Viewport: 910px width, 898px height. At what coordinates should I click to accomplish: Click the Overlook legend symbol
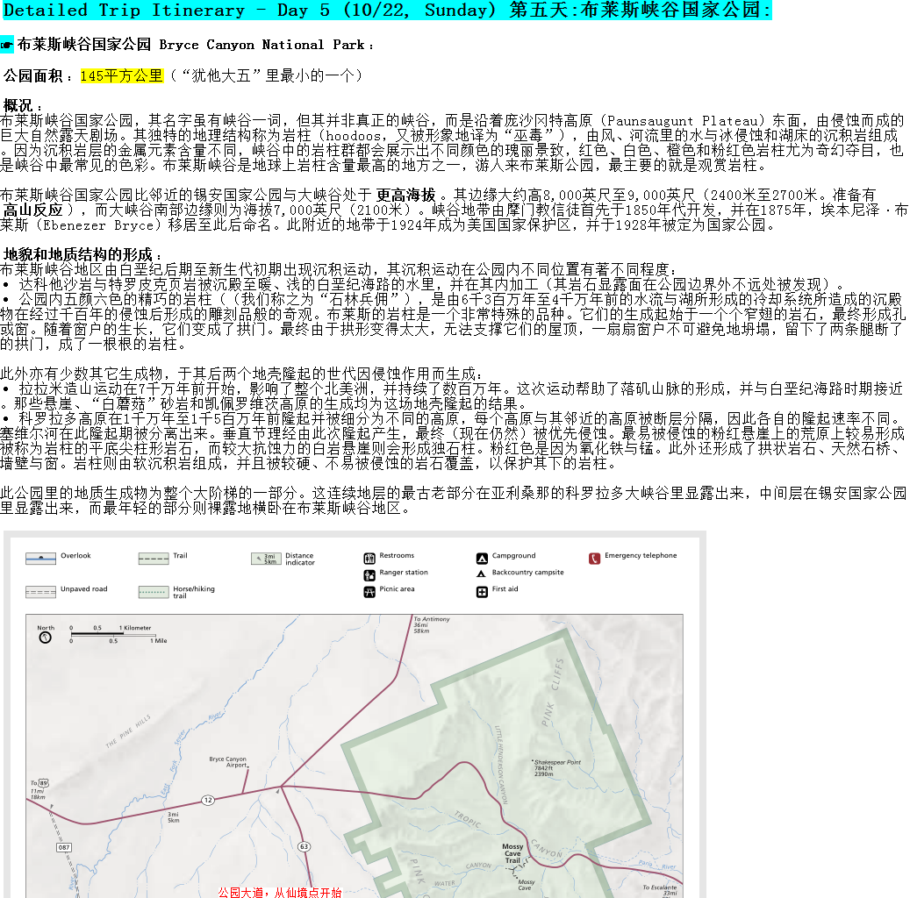click(40, 559)
